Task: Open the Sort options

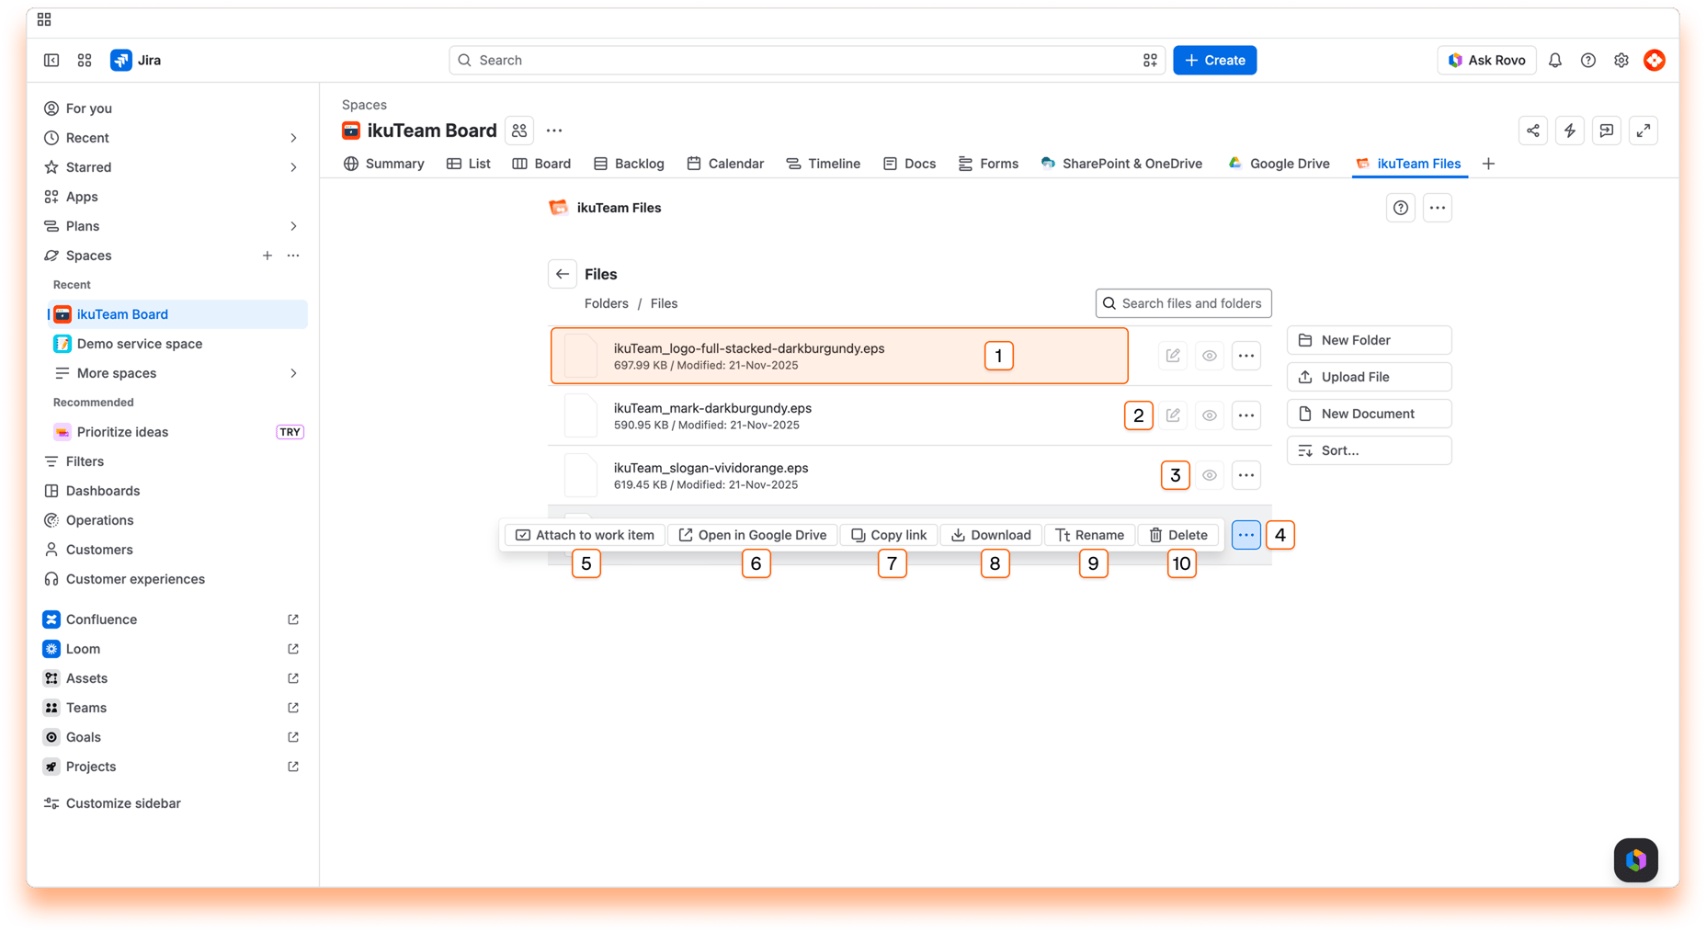Action: 1370,450
